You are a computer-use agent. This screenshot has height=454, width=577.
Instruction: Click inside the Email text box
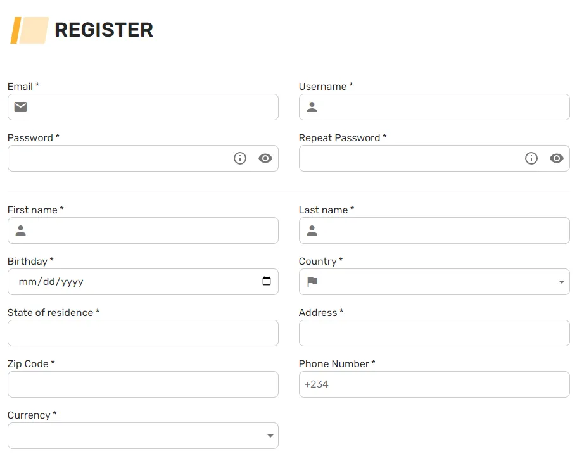pos(143,107)
